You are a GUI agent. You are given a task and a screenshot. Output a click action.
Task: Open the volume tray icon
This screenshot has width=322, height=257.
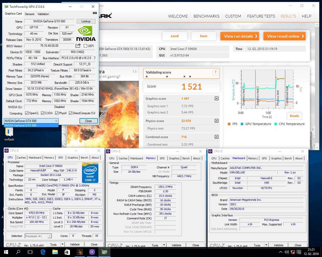[287, 252]
